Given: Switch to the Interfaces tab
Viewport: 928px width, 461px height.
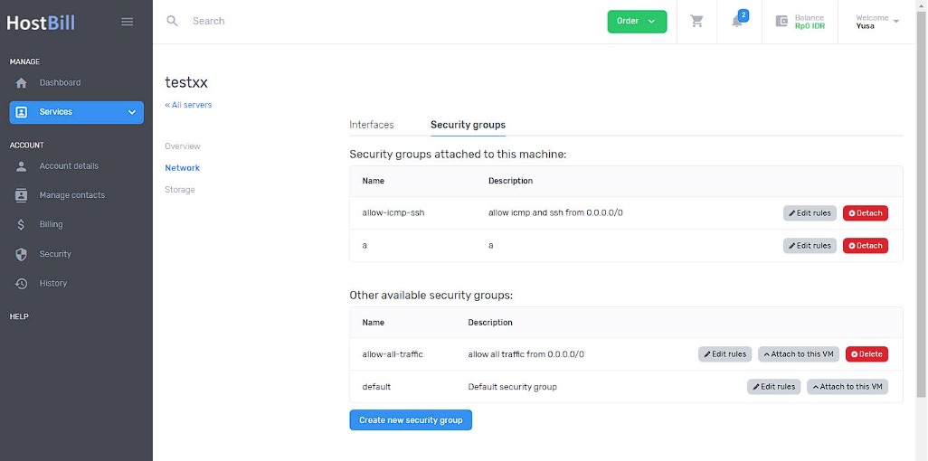Looking at the screenshot, I should click(371, 125).
